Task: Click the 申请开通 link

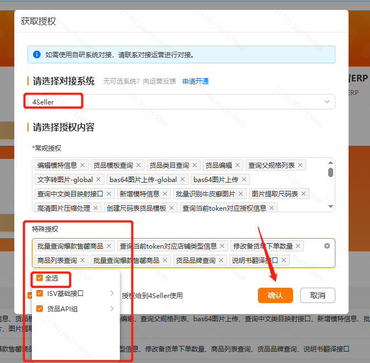Action: [195, 81]
